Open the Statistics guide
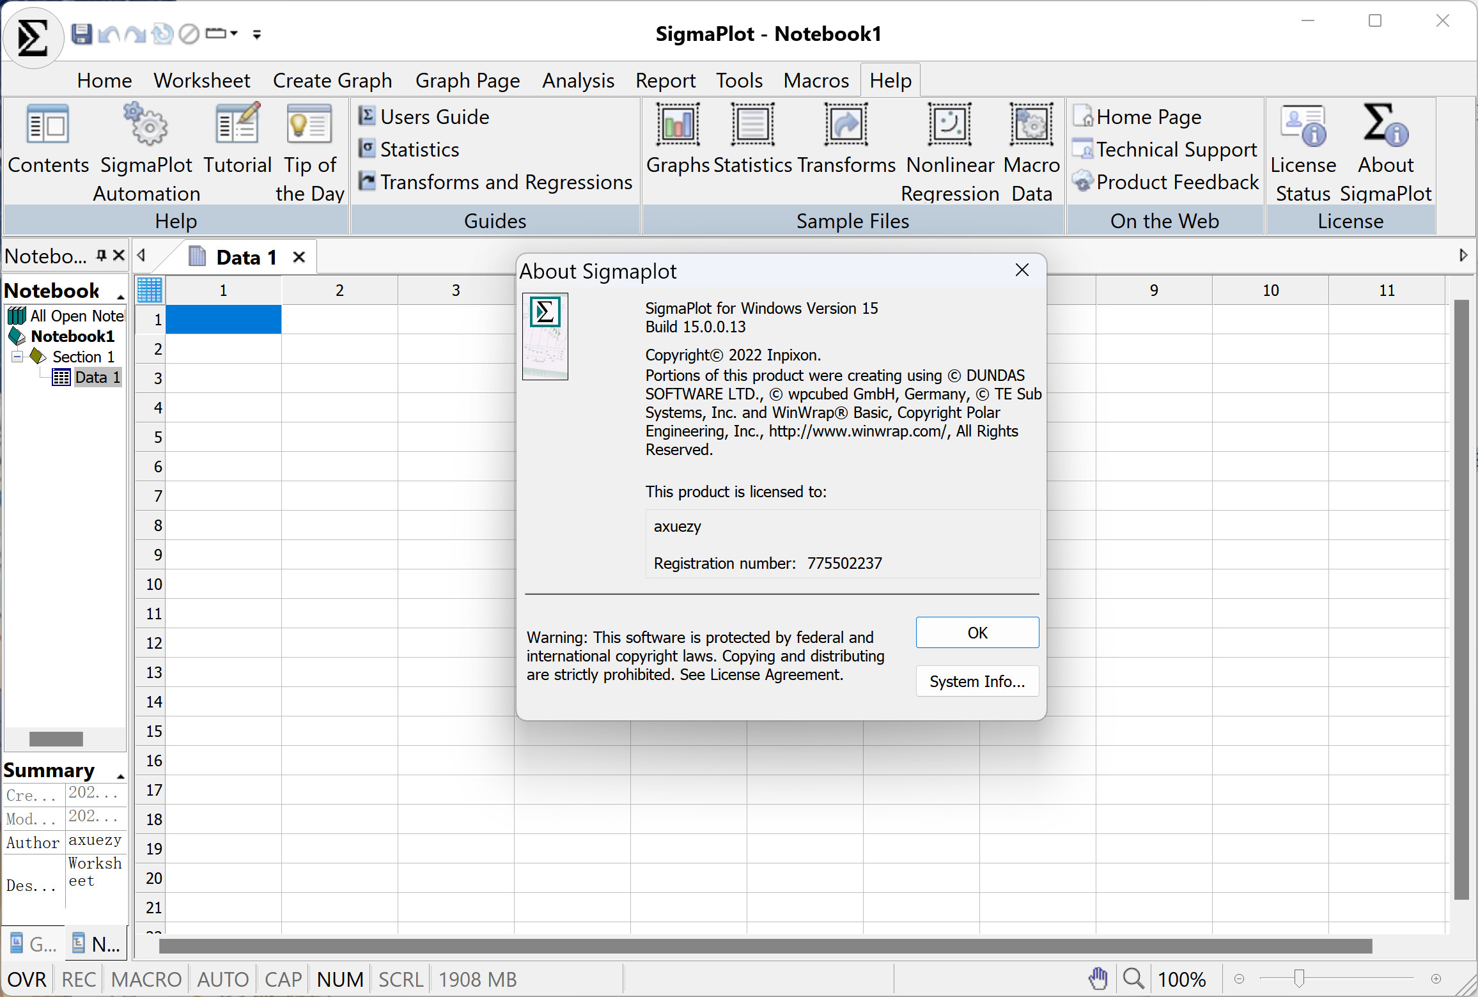1478x997 pixels. tap(408, 149)
